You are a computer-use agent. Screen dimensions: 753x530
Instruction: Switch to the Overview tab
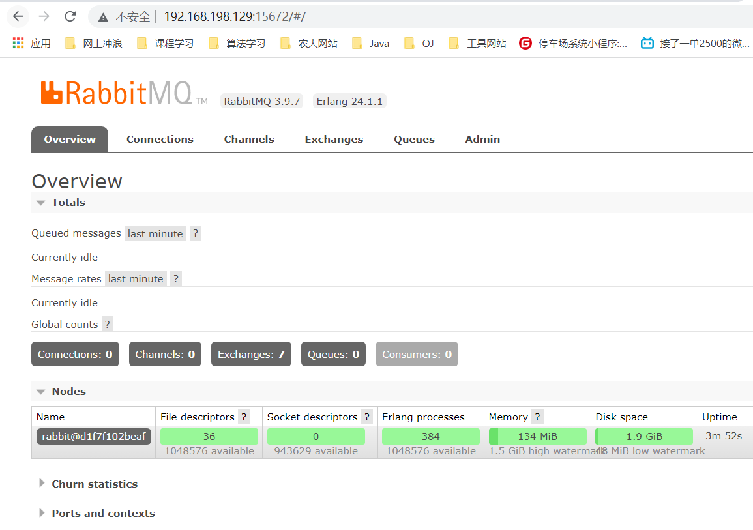coord(70,140)
